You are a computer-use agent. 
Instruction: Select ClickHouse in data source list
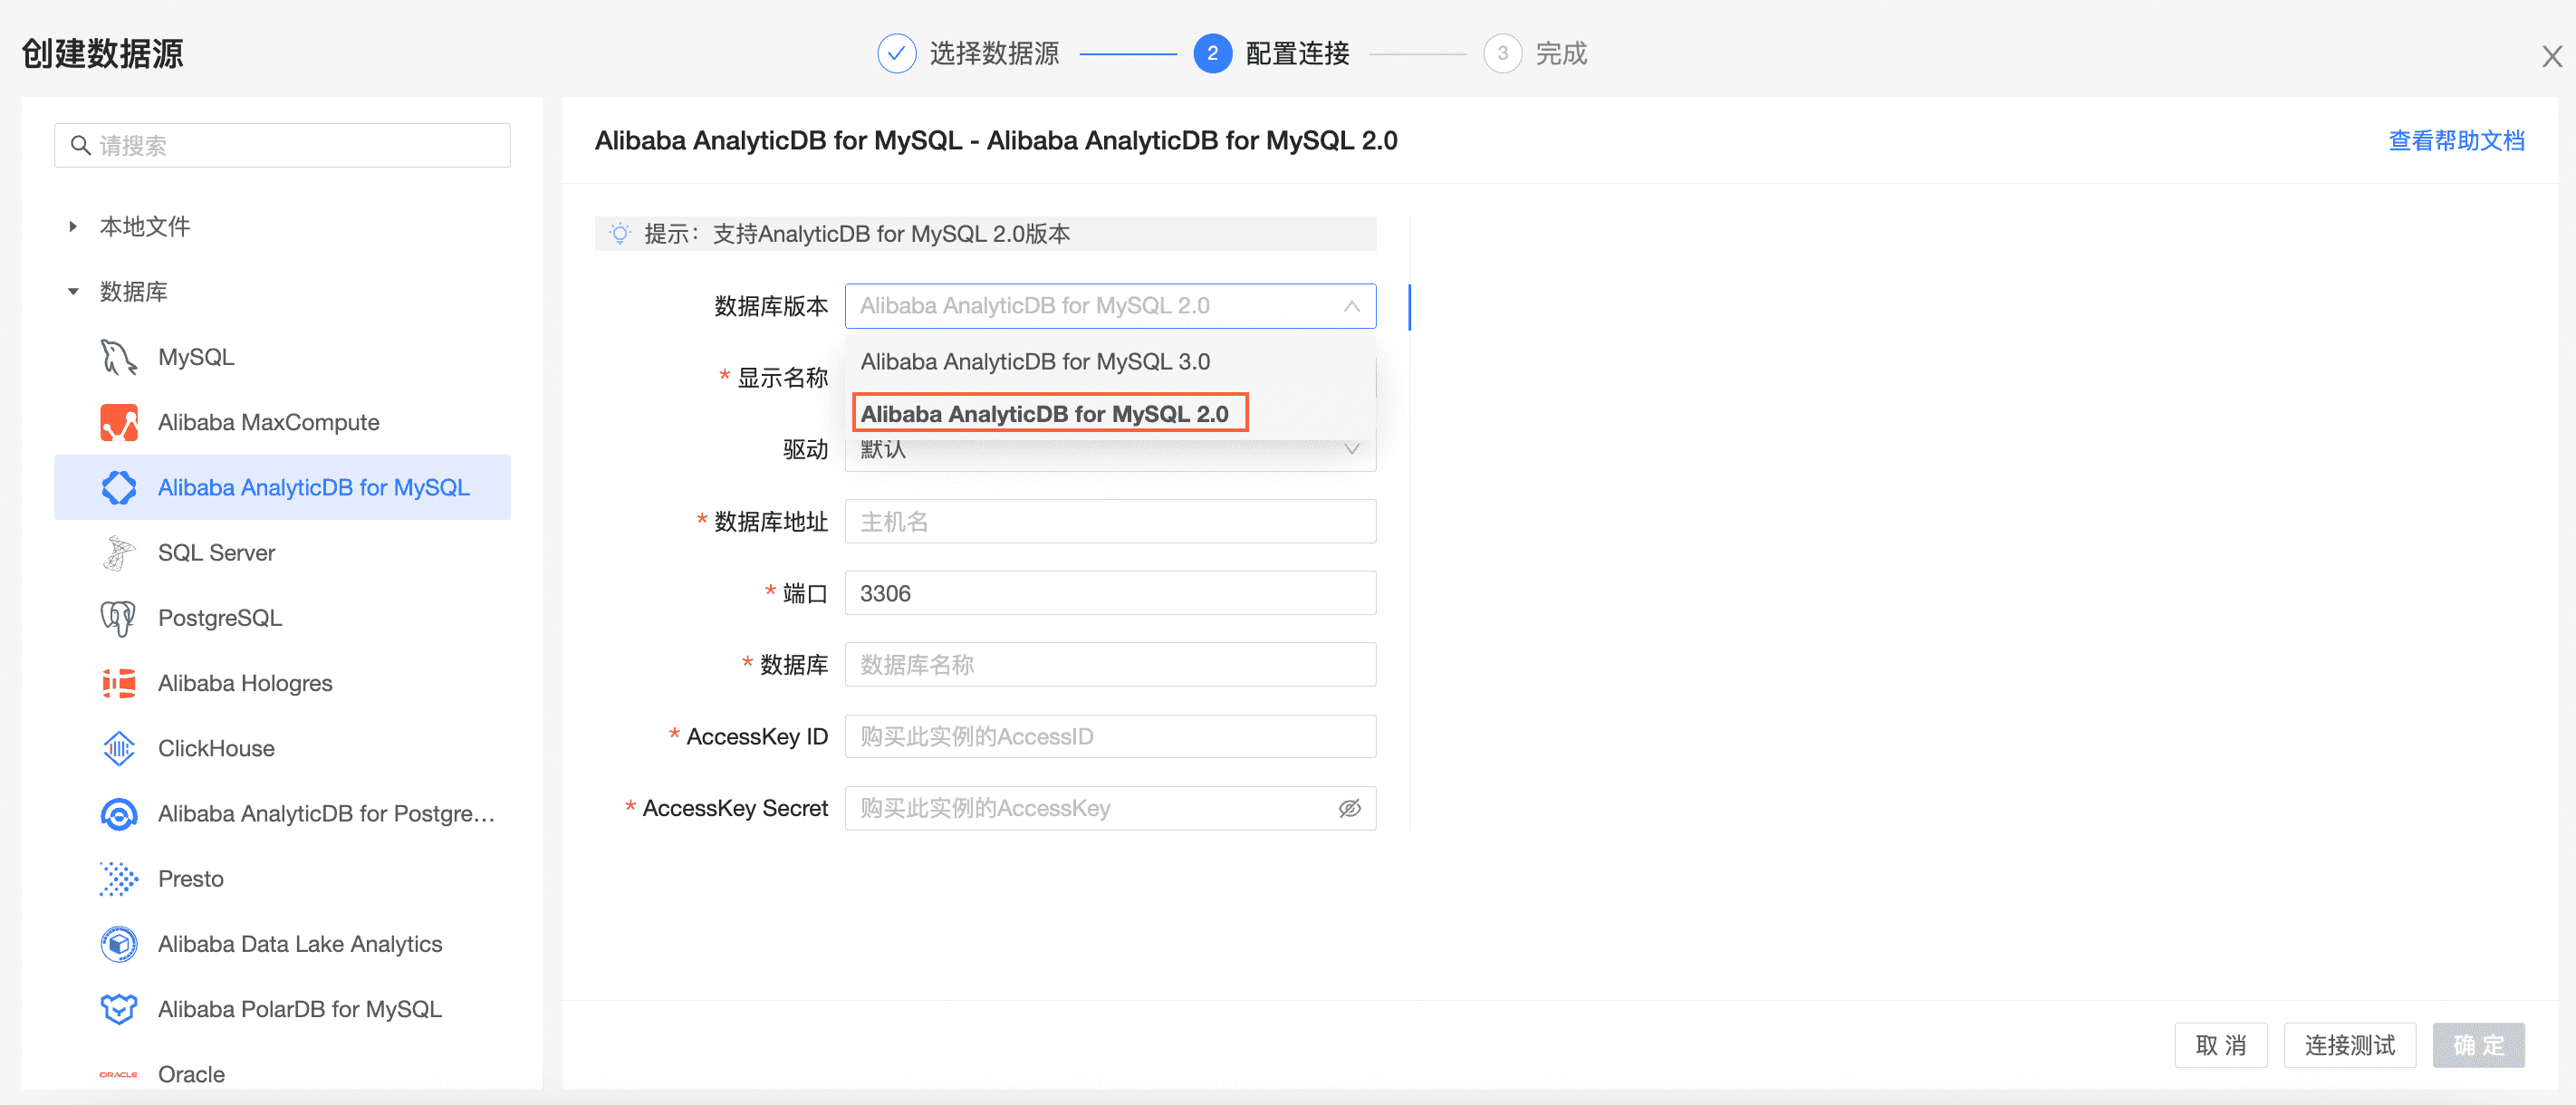(x=282, y=748)
